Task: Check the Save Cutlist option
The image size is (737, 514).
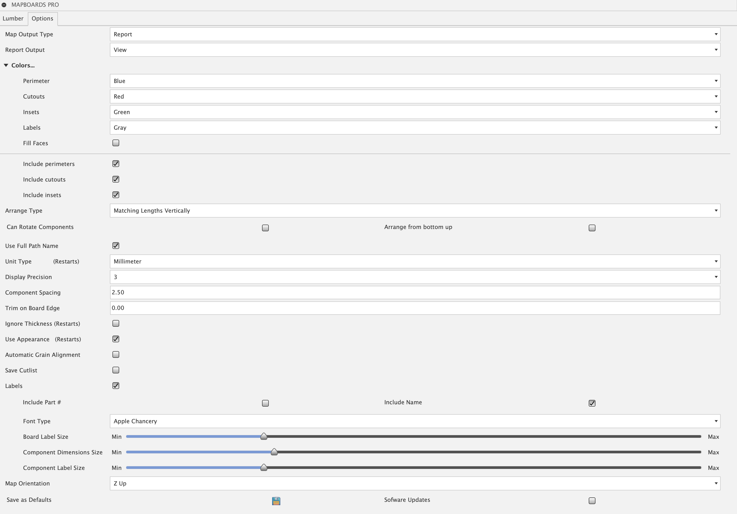Action: coord(116,370)
